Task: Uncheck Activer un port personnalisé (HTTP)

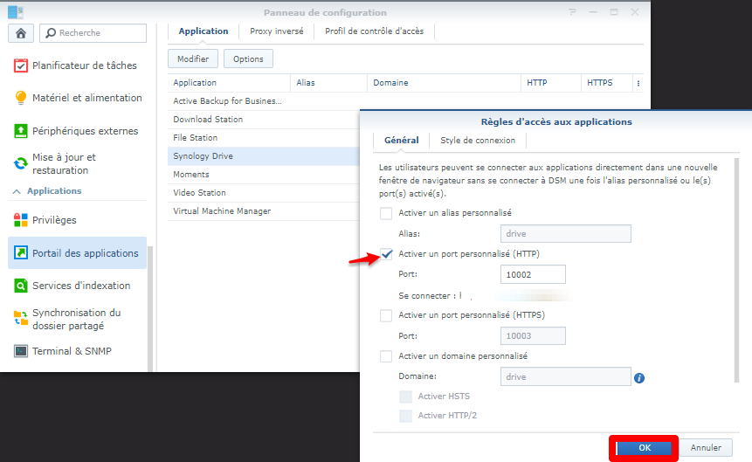Action: point(386,254)
